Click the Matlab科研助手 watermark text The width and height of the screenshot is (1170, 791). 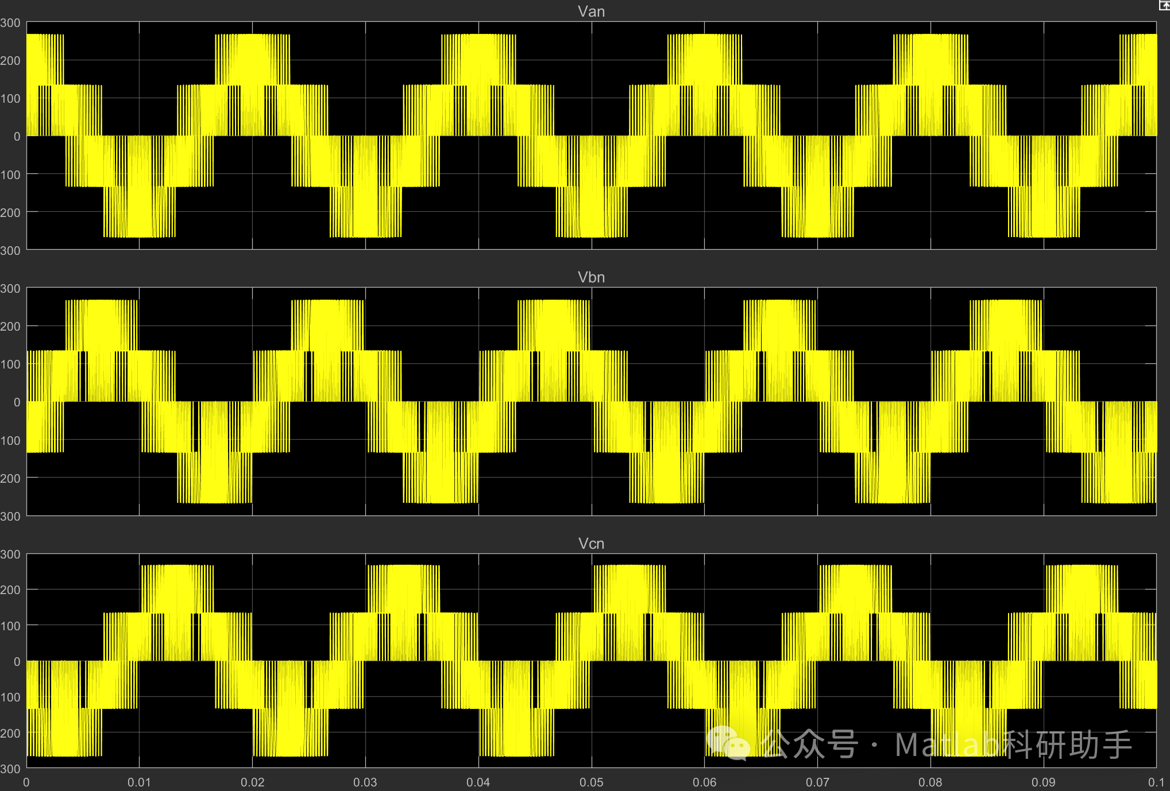click(1013, 745)
